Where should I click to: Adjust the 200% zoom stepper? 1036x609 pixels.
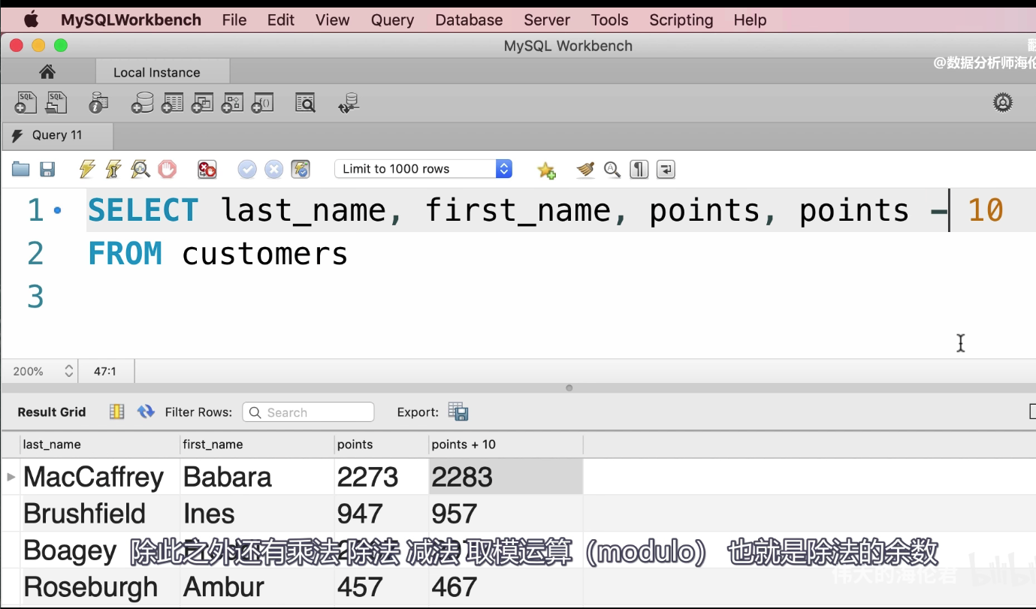69,371
